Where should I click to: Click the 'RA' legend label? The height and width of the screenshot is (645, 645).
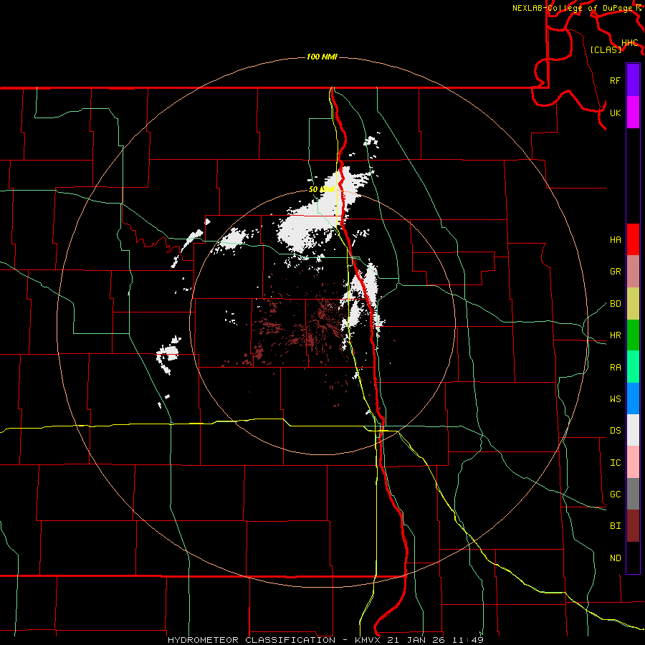coord(616,368)
